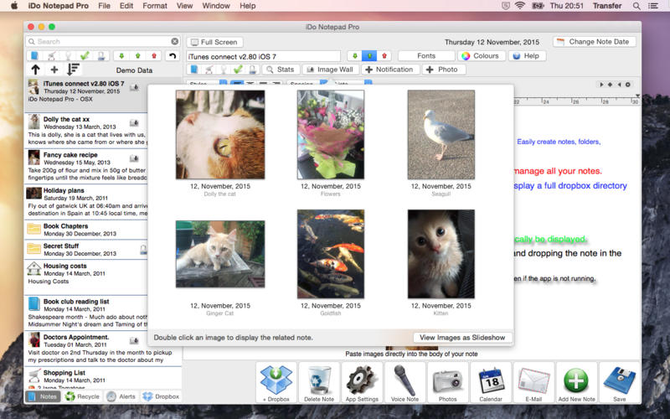The width and height of the screenshot is (670, 419).
Task: Open the Help menu in menu bar
Action: 247,6
